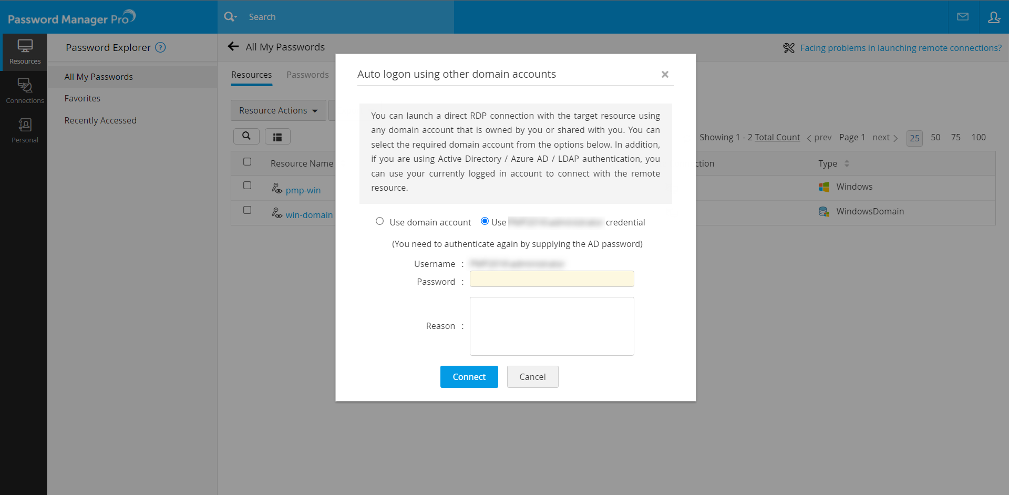Image resolution: width=1009 pixels, height=495 pixels.
Task: Switch to the Passwords tab
Action: point(307,75)
